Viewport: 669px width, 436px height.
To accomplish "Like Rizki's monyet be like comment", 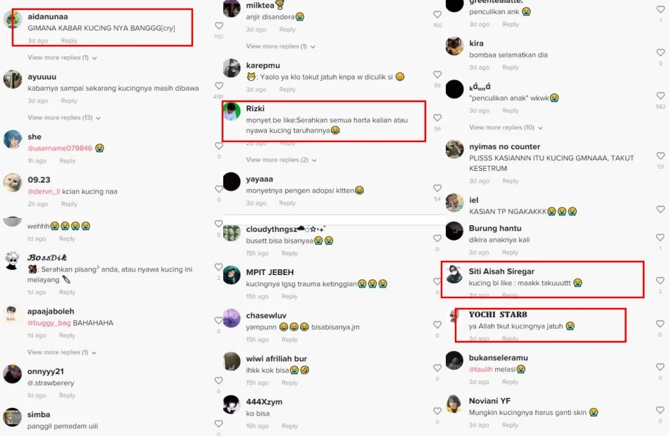I will tap(437, 117).
